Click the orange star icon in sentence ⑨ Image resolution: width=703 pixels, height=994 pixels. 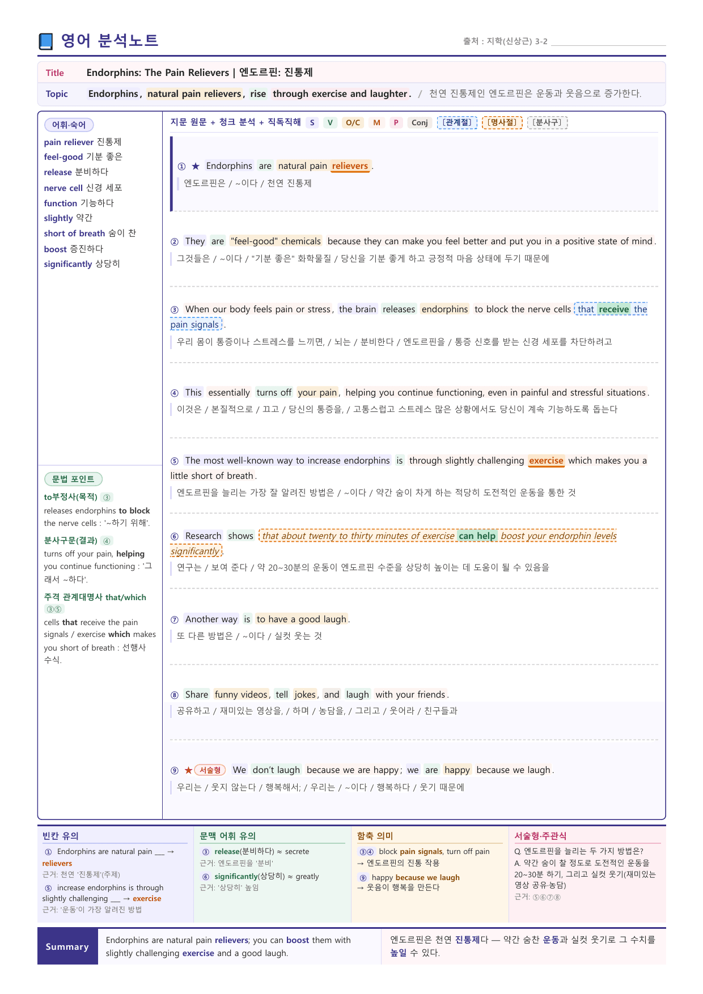coord(188,770)
